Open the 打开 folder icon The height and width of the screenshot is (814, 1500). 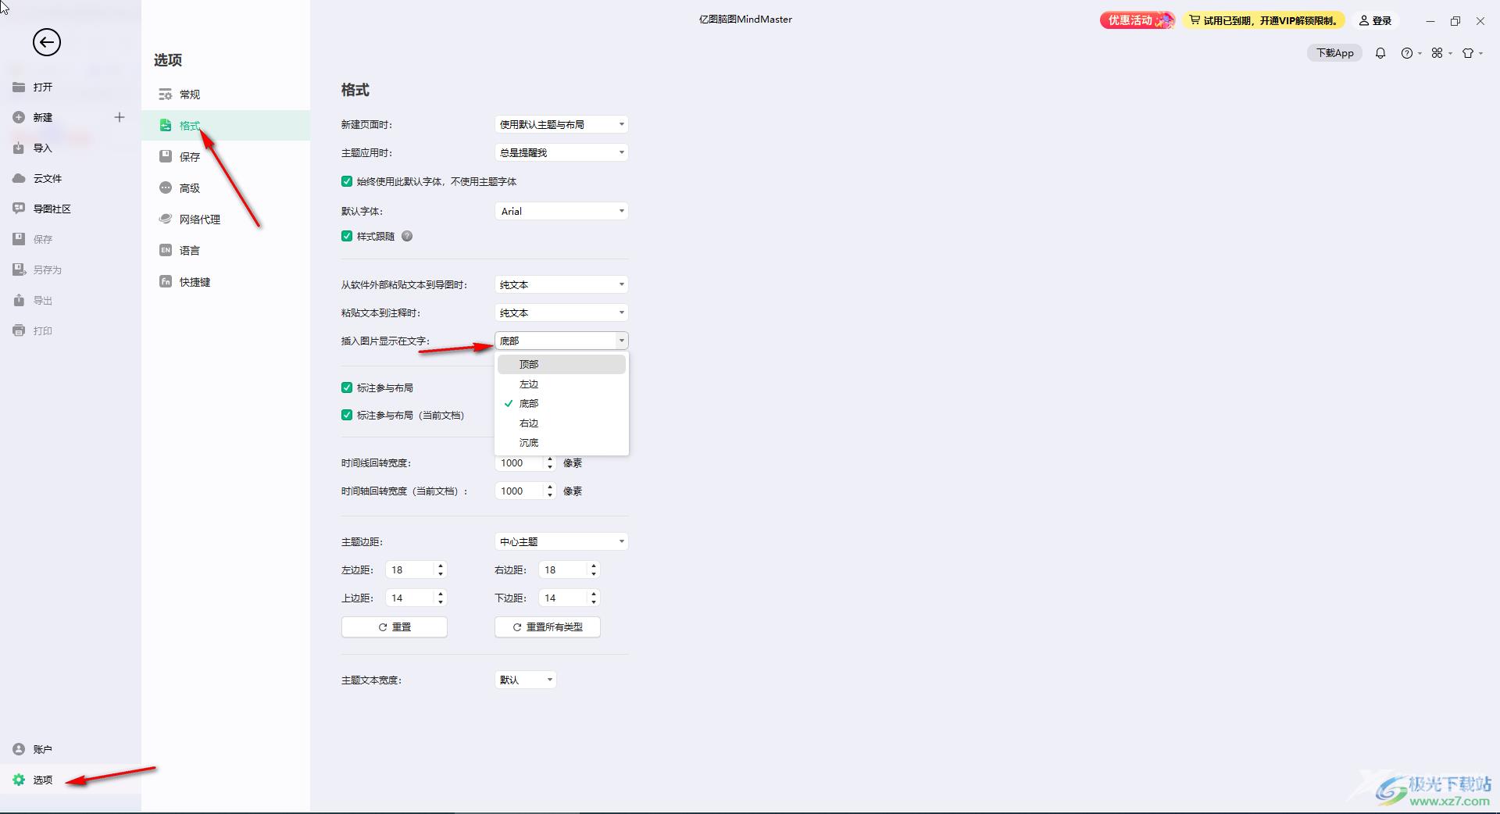[x=19, y=87]
